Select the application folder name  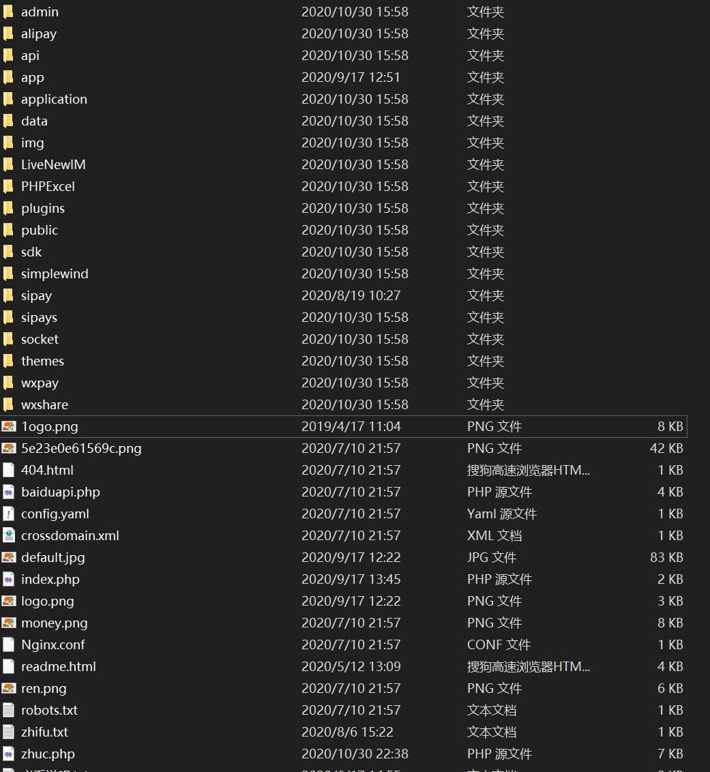point(54,100)
